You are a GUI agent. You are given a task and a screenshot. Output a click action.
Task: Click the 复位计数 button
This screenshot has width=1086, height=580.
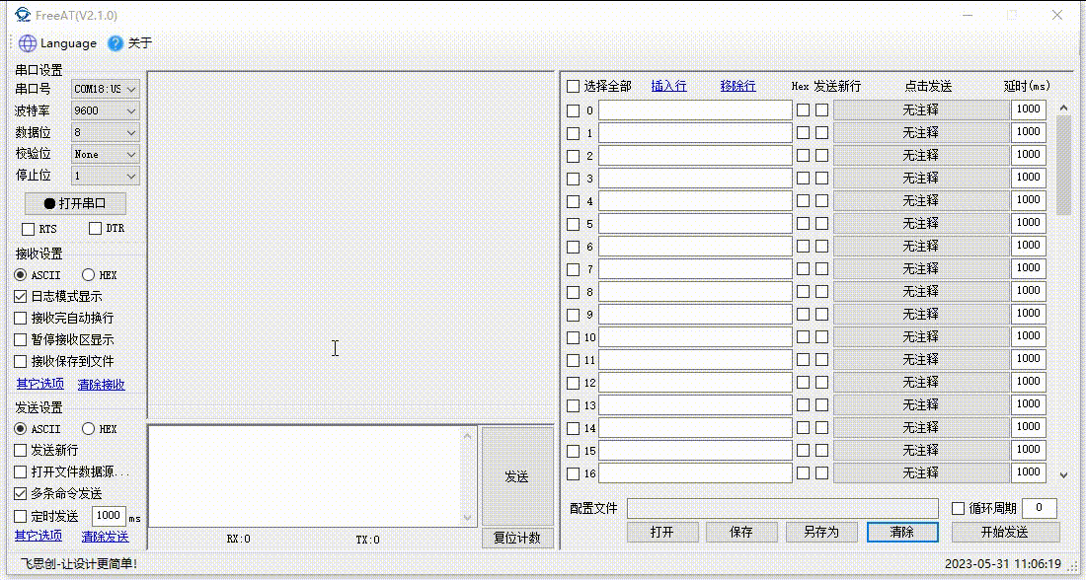tap(516, 538)
